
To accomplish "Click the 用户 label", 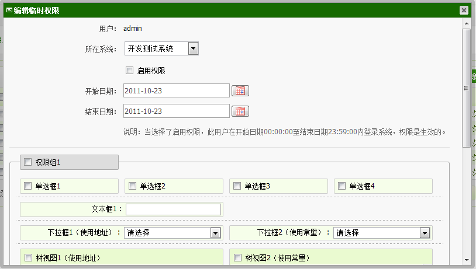I will tap(108, 29).
